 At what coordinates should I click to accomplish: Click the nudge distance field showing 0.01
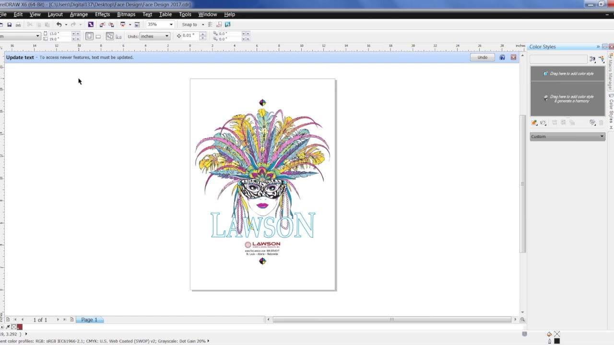190,35
